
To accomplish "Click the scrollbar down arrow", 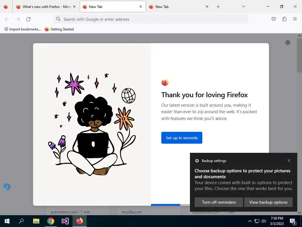I will tap(300, 213).
